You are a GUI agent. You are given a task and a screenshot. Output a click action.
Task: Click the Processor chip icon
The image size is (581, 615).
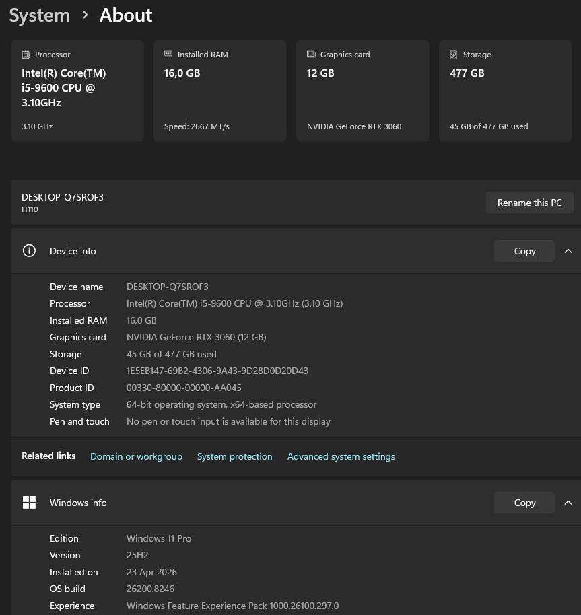tap(26, 55)
